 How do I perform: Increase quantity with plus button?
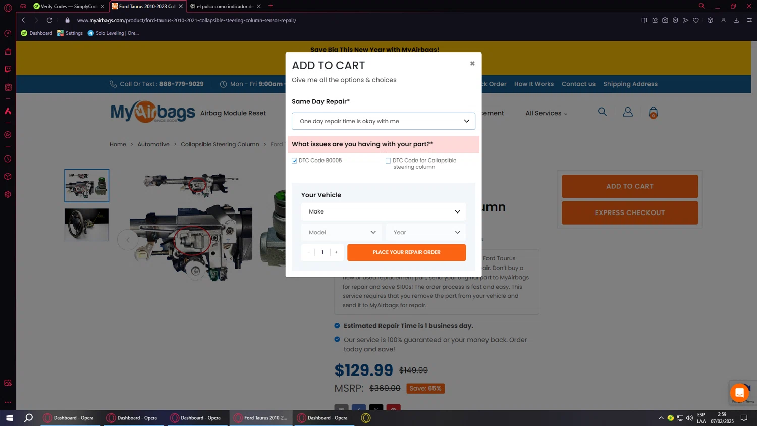[336, 252]
